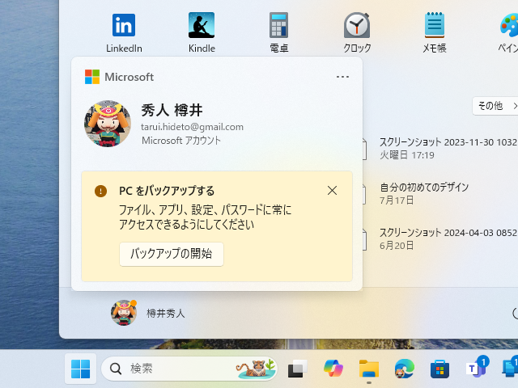The height and width of the screenshot is (388, 518).
Task: Click the Microsoft アカウント label
Action: (x=181, y=141)
